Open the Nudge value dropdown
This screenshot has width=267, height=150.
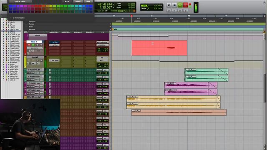tap(161, 8)
